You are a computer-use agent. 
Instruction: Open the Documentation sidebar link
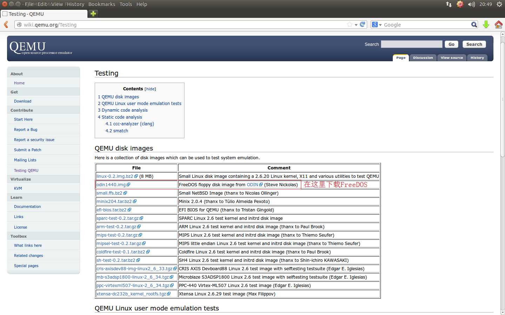(x=27, y=206)
